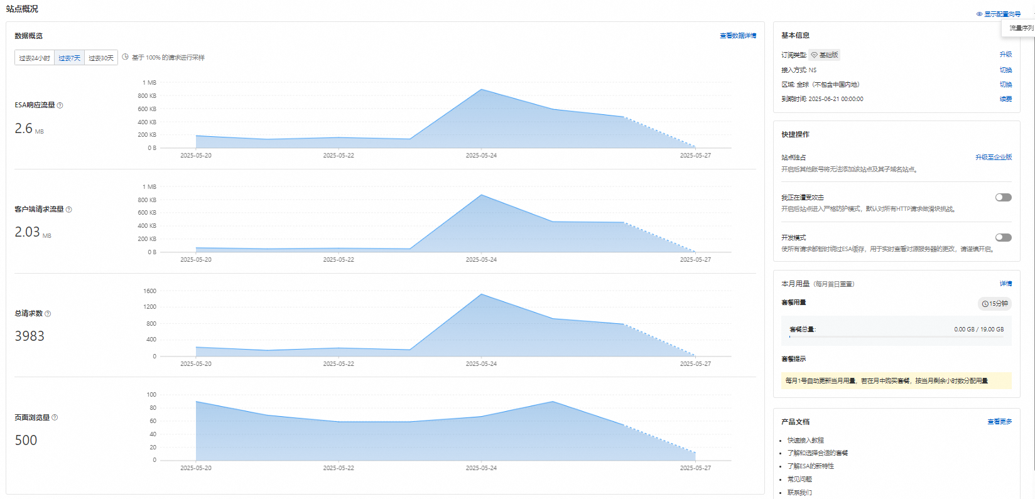Viewport: 1035px width, 499px height.
Task: Open the 联系我们 document link
Action: [799, 493]
